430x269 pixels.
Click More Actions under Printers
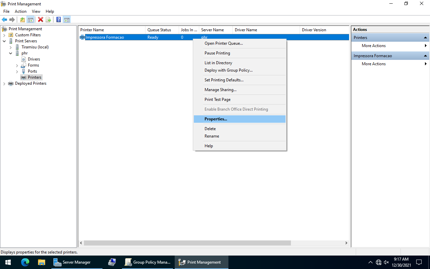373,45
